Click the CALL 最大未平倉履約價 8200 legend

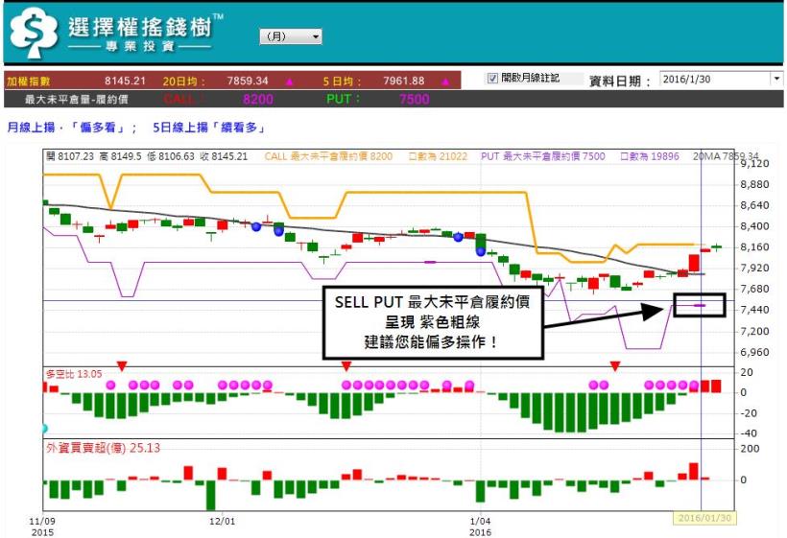tap(328, 156)
